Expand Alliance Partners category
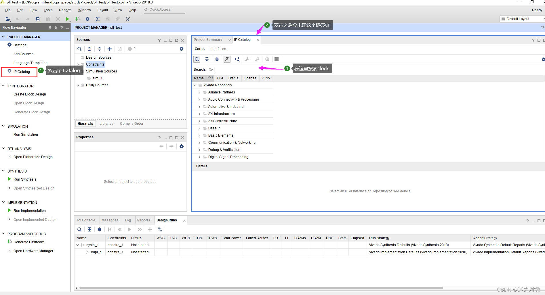The image size is (545, 295). (199, 92)
